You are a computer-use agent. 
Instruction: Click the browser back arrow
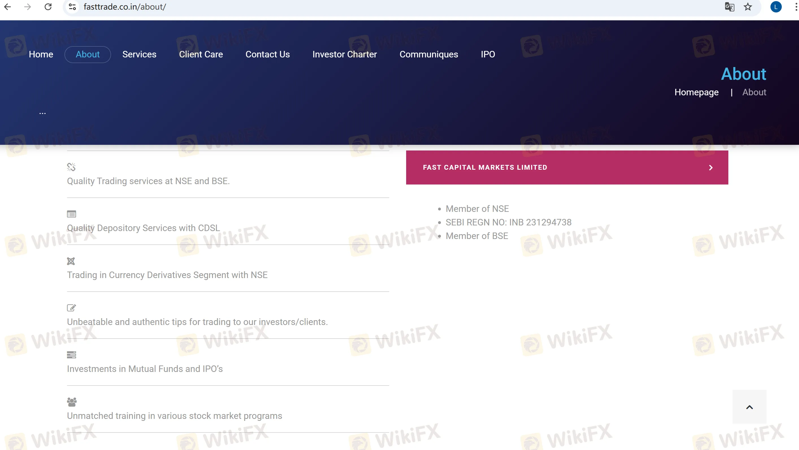coord(7,7)
